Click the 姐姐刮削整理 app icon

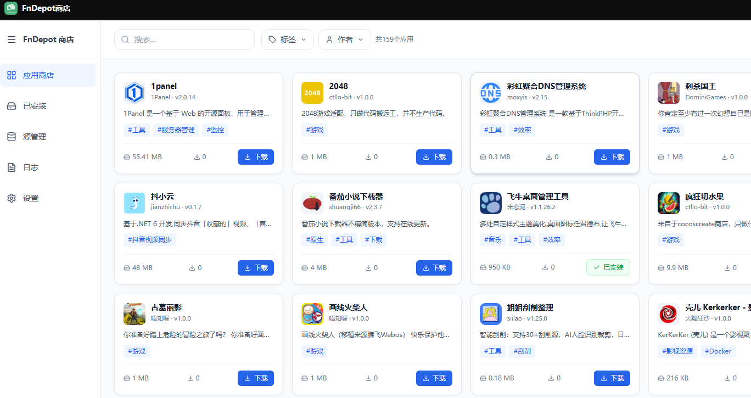(x=491, y=314)
